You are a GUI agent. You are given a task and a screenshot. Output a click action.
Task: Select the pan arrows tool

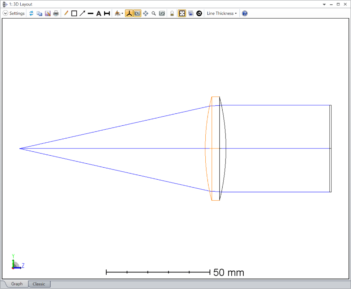pyautogui.click(x=146, y=13)
